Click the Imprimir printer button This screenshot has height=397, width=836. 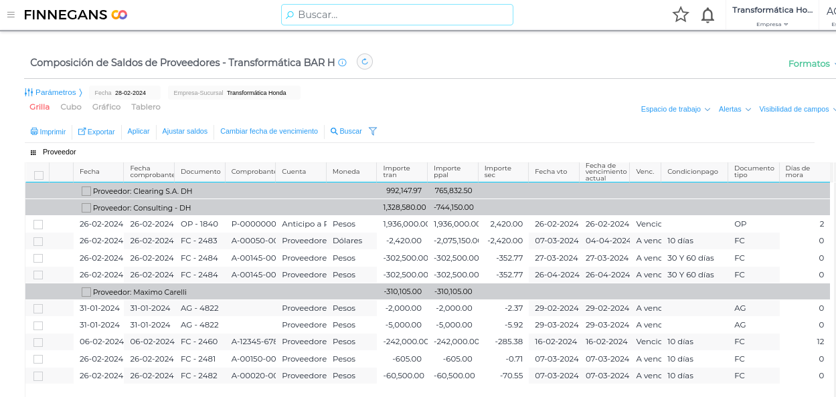click(48, 132)
